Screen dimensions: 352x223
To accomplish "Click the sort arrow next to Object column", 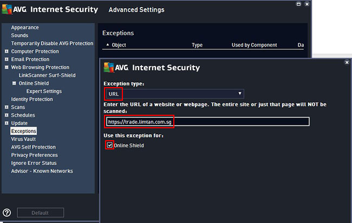I will 108,44.
